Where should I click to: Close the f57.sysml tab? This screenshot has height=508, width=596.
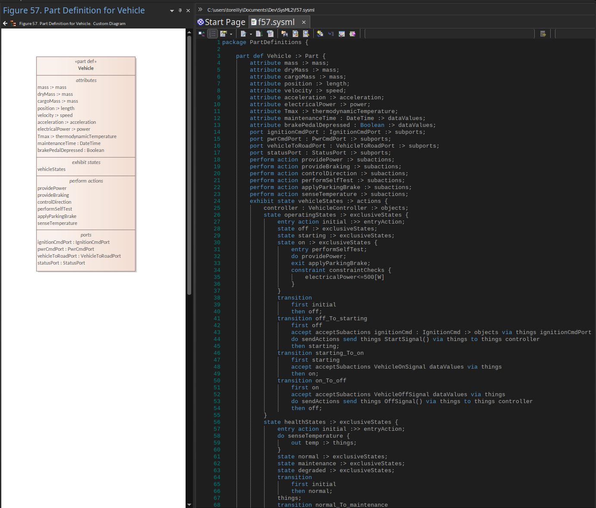[x=304, y=22]
